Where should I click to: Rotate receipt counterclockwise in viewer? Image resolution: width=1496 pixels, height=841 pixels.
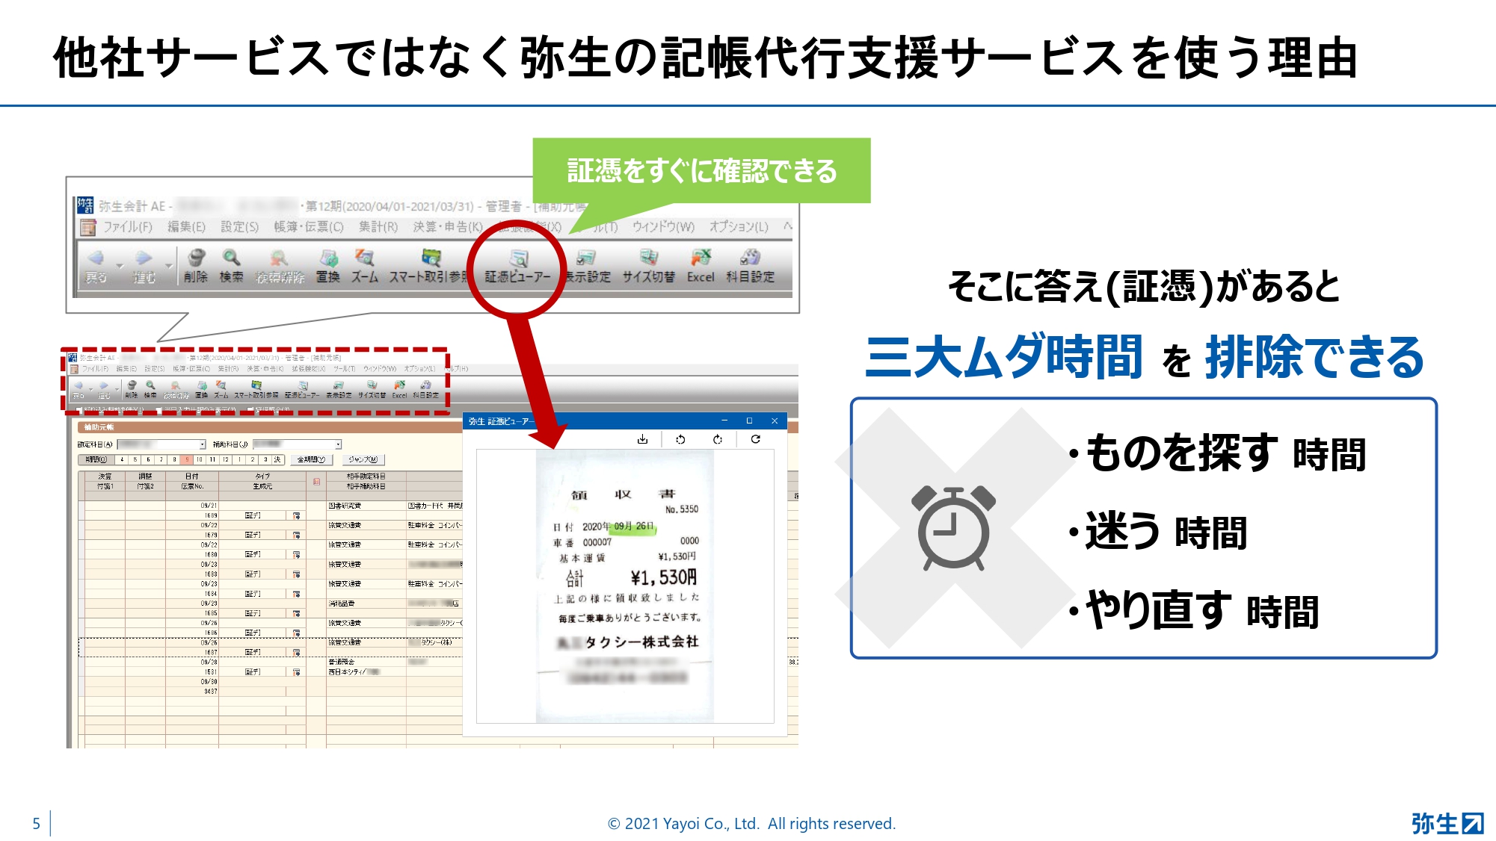[x=680, y=439]
